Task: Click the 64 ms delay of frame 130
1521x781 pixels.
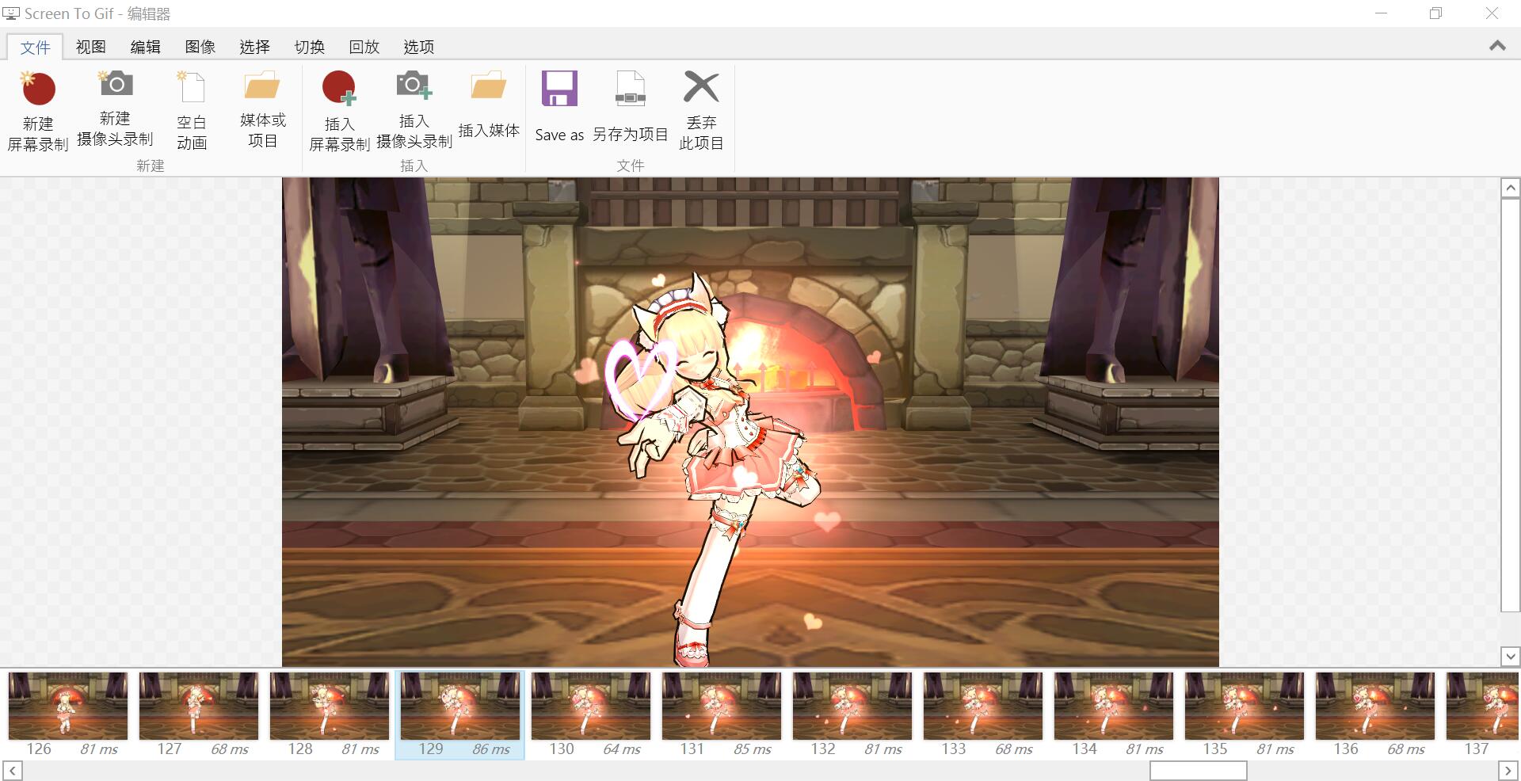Action: (622, 749)
